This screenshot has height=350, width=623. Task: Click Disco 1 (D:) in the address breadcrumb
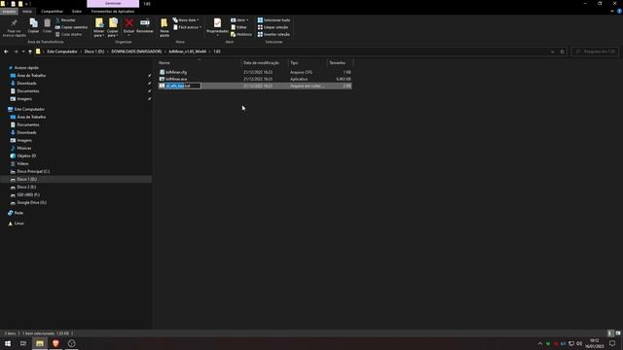[x=94, y=52]
